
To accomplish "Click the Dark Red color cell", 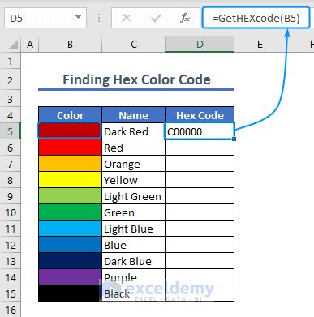I will (70, 131).
